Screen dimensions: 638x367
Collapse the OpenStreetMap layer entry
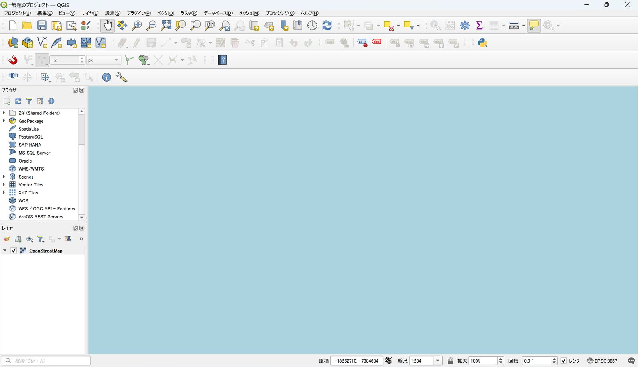5,251
